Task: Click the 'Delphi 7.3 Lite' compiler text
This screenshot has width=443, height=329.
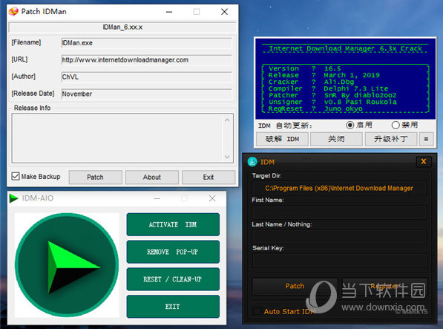Action: click(x=356, y=88)
